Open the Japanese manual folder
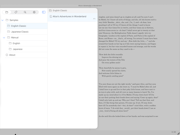 [x=28, y=49]
